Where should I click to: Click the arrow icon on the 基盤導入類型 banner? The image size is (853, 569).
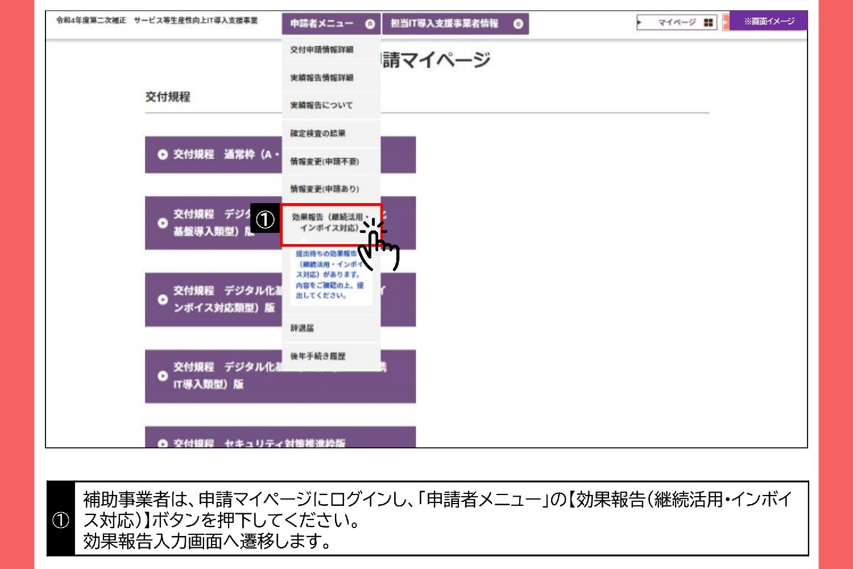point(163,223)
